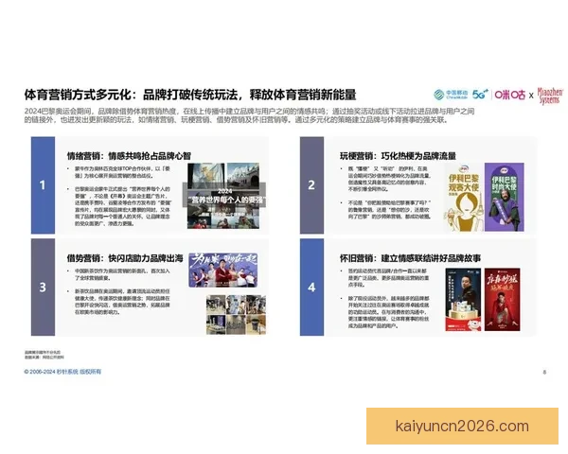Select heading 情绪营销：情感共鸣抢占品牌心智
Image resolution: width=568 pixels, height=454 pixels.
(129, 156)
